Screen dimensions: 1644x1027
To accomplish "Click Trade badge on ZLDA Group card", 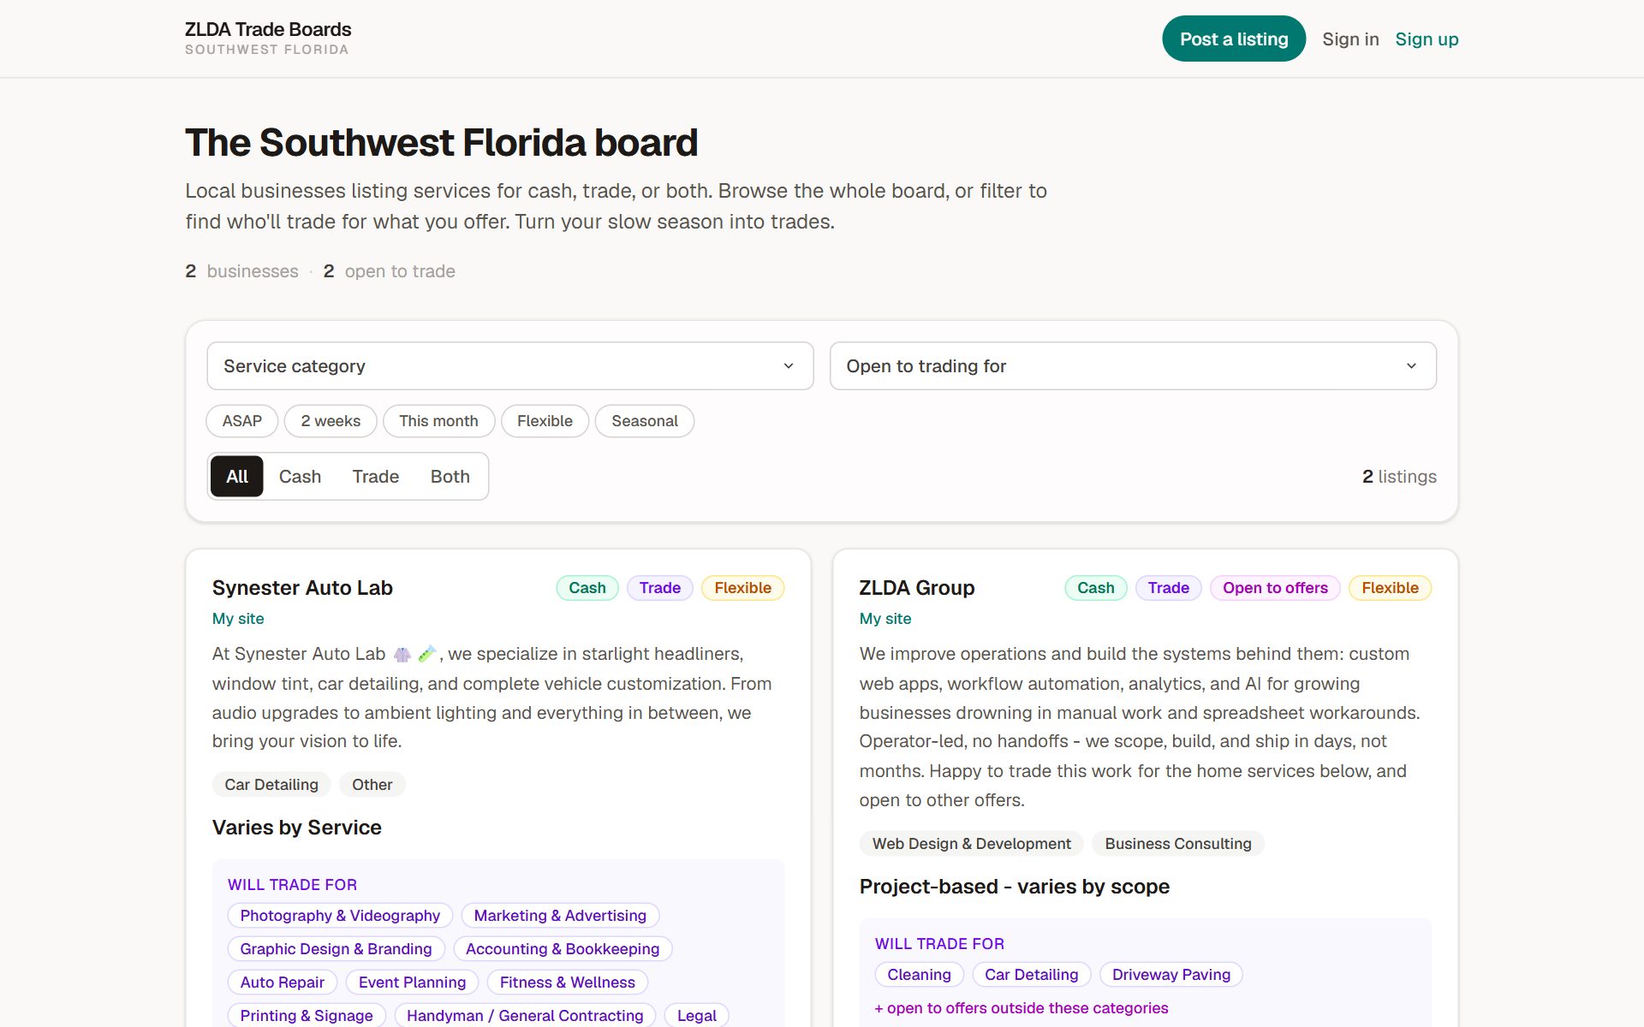I will tap(1169, 588).
